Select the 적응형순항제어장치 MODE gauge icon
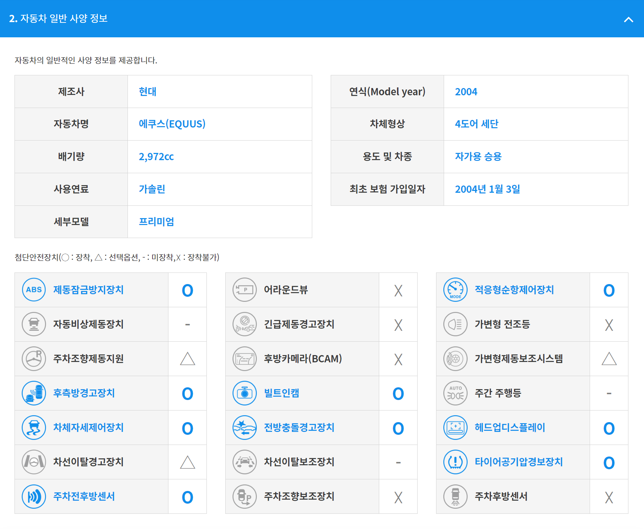 tap(455, 290)
